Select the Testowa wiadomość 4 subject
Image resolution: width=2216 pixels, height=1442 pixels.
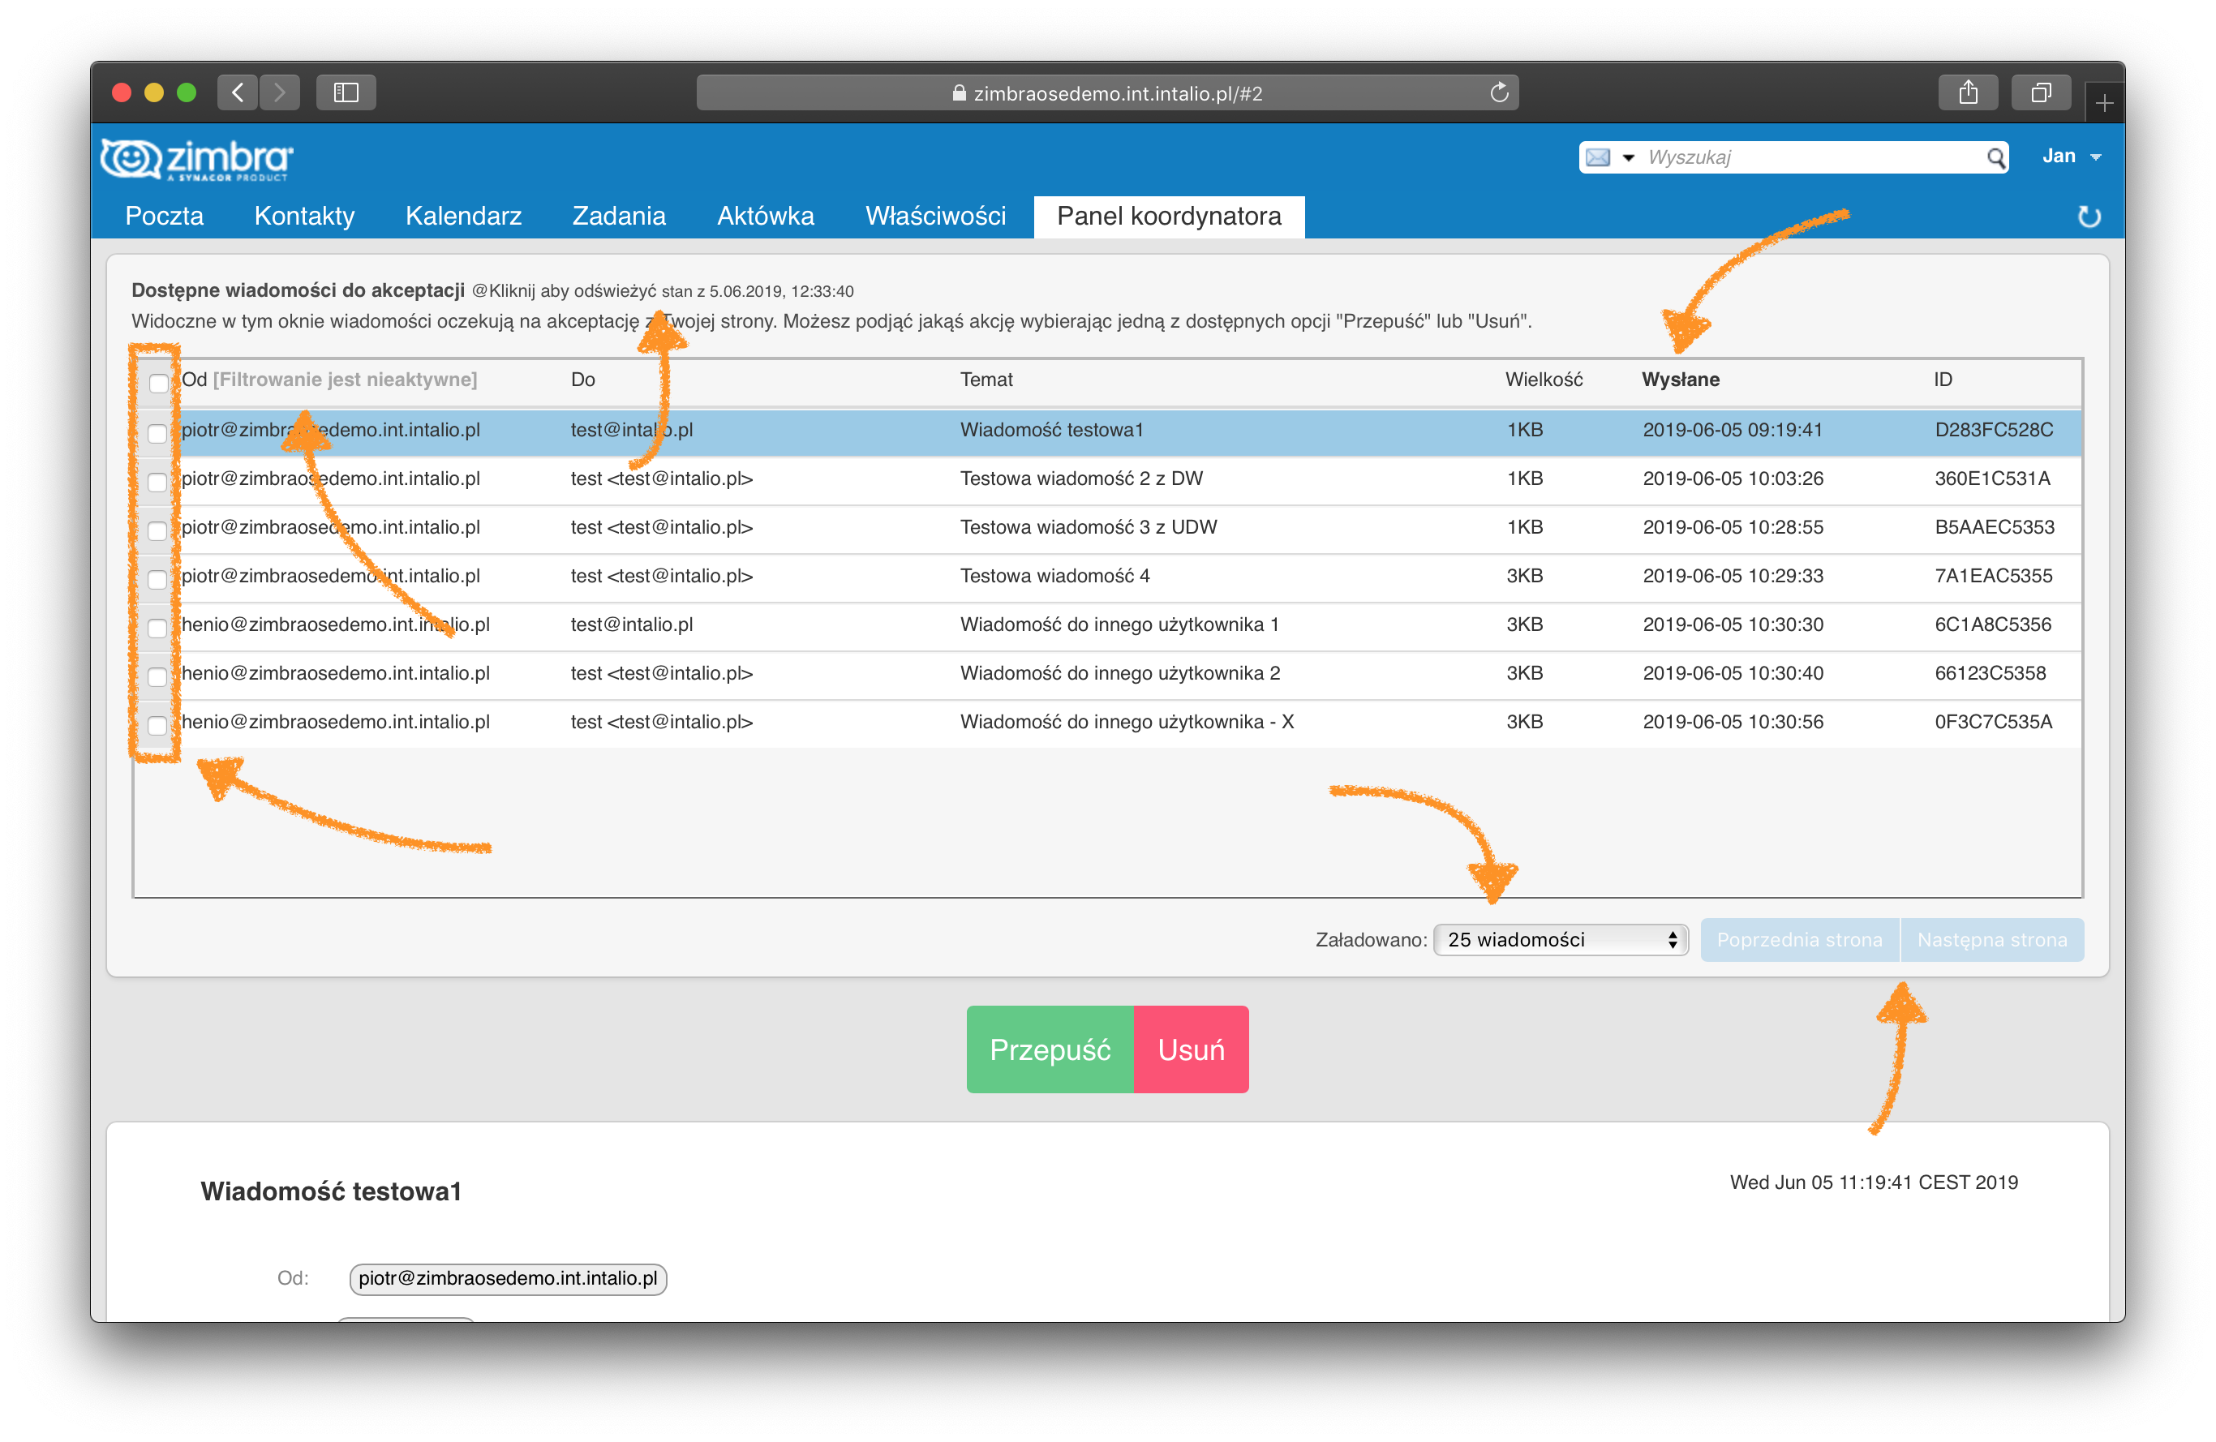[1055, 577]
